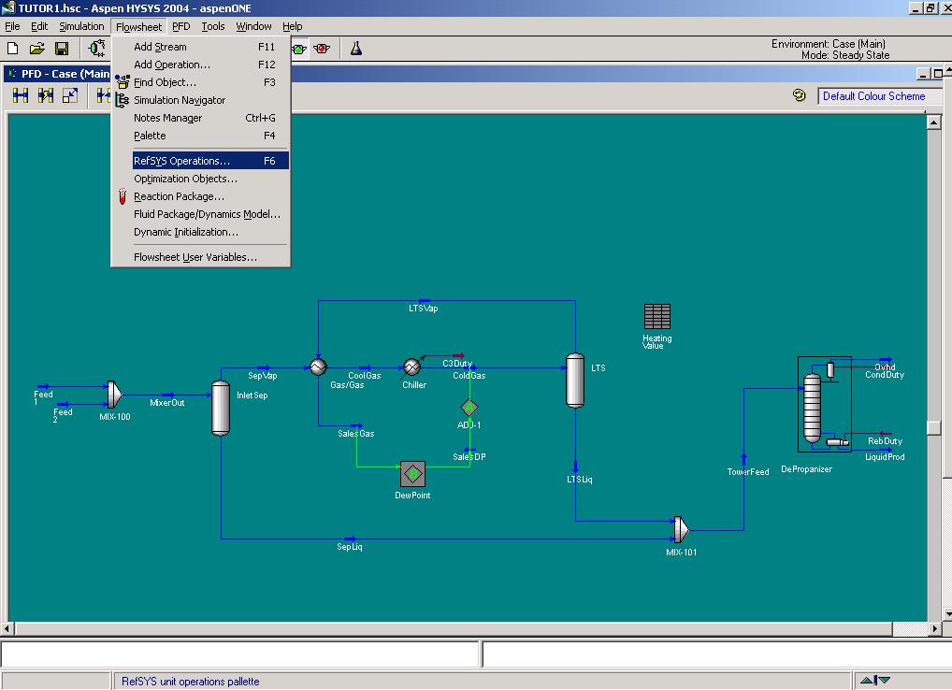The width and height of the screenshot is (952, 690).
Task: Select the DewPoint balance block icon
Action: pyautogui.click(x=412, y=474)
